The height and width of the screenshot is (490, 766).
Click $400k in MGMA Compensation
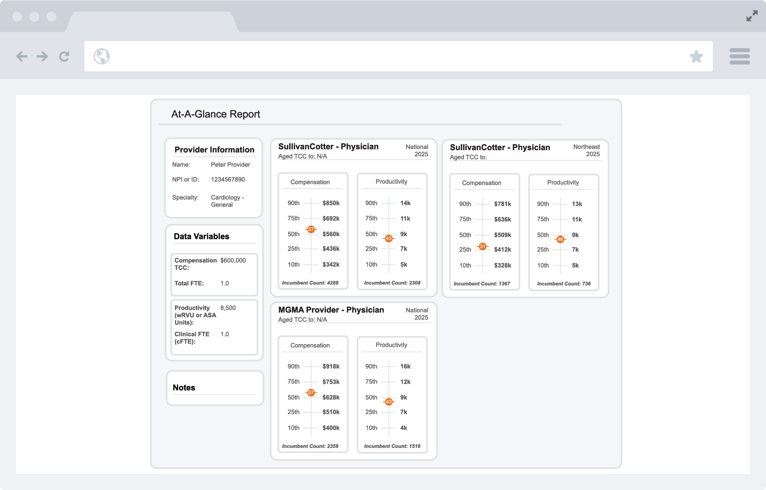click(x=331, y=428)
